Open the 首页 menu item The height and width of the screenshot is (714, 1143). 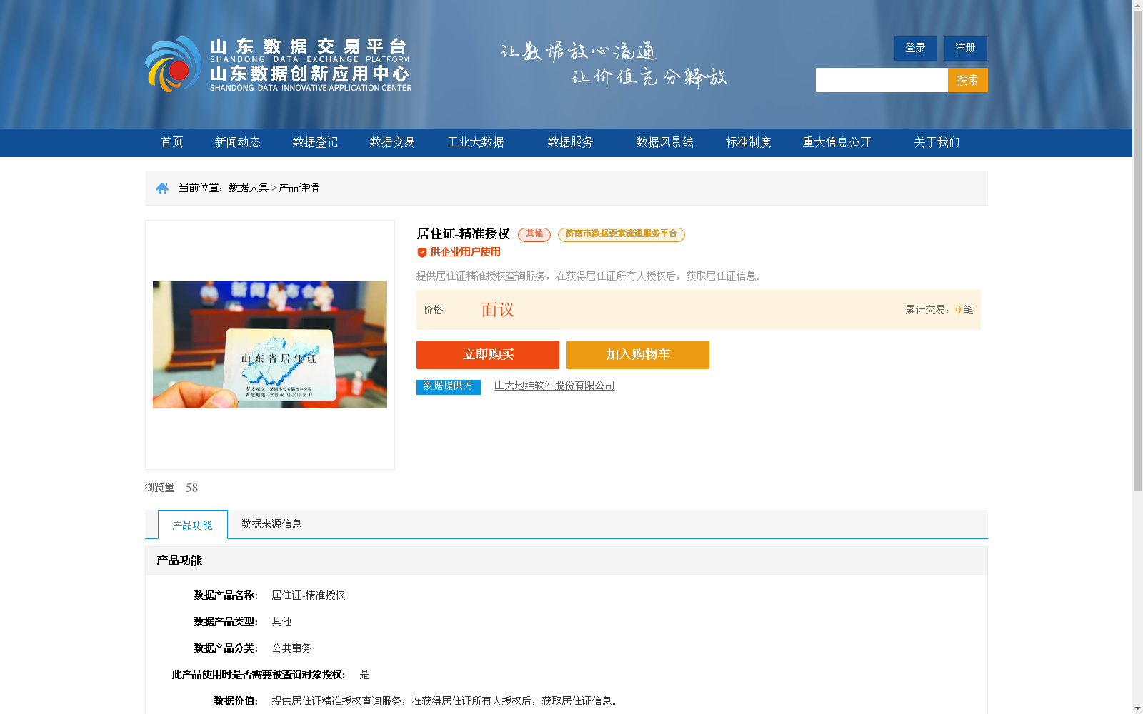point(171,142)
